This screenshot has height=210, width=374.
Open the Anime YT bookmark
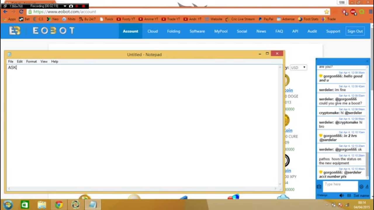tap(148, 19)
